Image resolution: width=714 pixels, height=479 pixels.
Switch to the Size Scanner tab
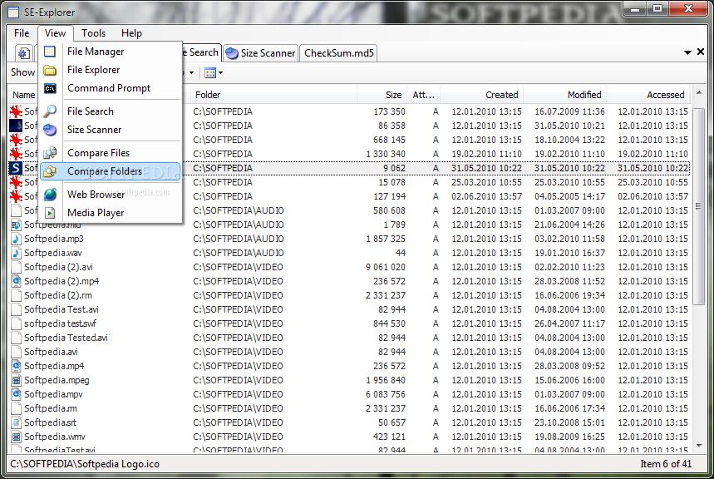(x=260, y=53)
